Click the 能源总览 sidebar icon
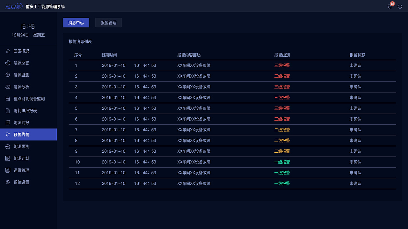Screen dimensions: 408x229 click(8, 63)
